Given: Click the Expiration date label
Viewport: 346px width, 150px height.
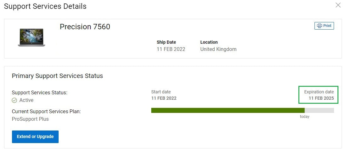Looking at the screenshot, I should (x=319, y=92).
